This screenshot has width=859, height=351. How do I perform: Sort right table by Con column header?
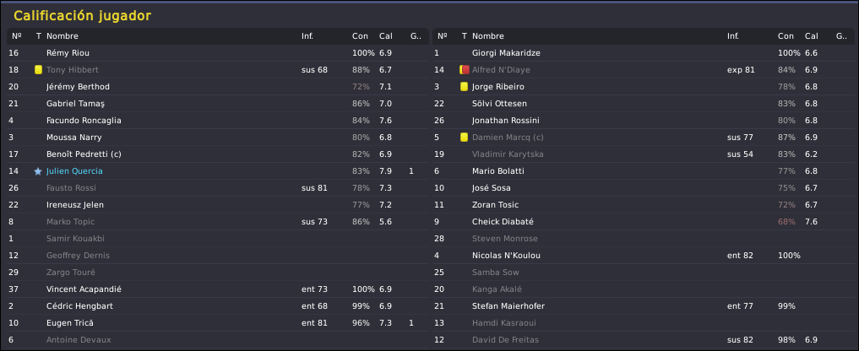pyautogui.click(x=786, y=36)
